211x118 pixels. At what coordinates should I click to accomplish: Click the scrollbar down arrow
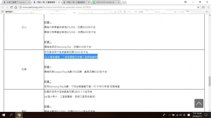[x=210, y=110]
